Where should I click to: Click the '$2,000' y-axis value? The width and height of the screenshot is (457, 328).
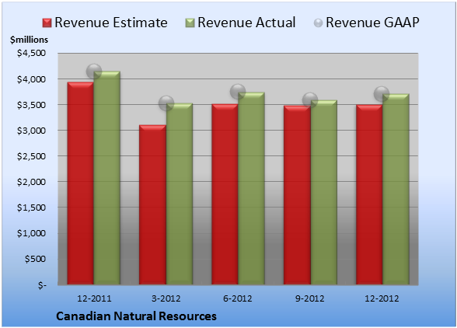(31, 182)
